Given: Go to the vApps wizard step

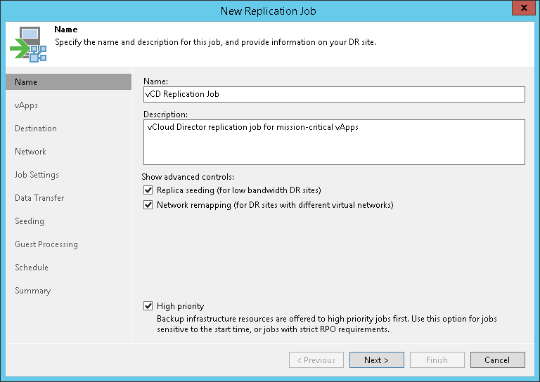Looking at the screenshot, I should coord(26,105).
